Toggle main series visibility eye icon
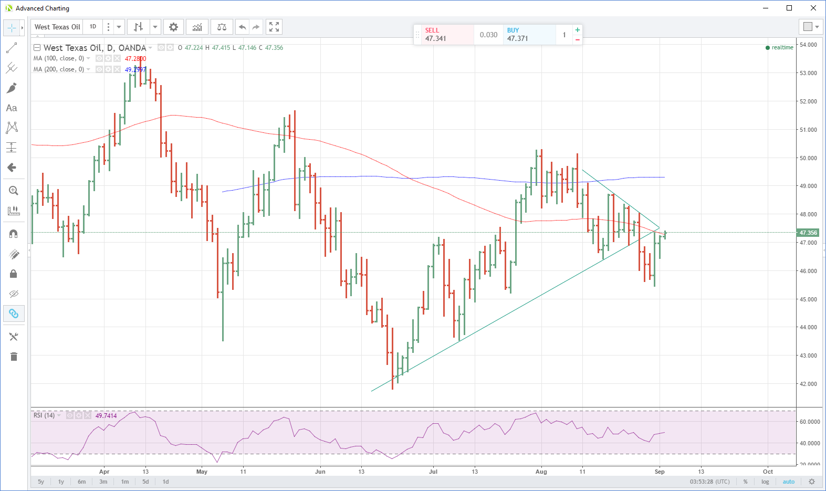826x491 pixels. point(162,47)
